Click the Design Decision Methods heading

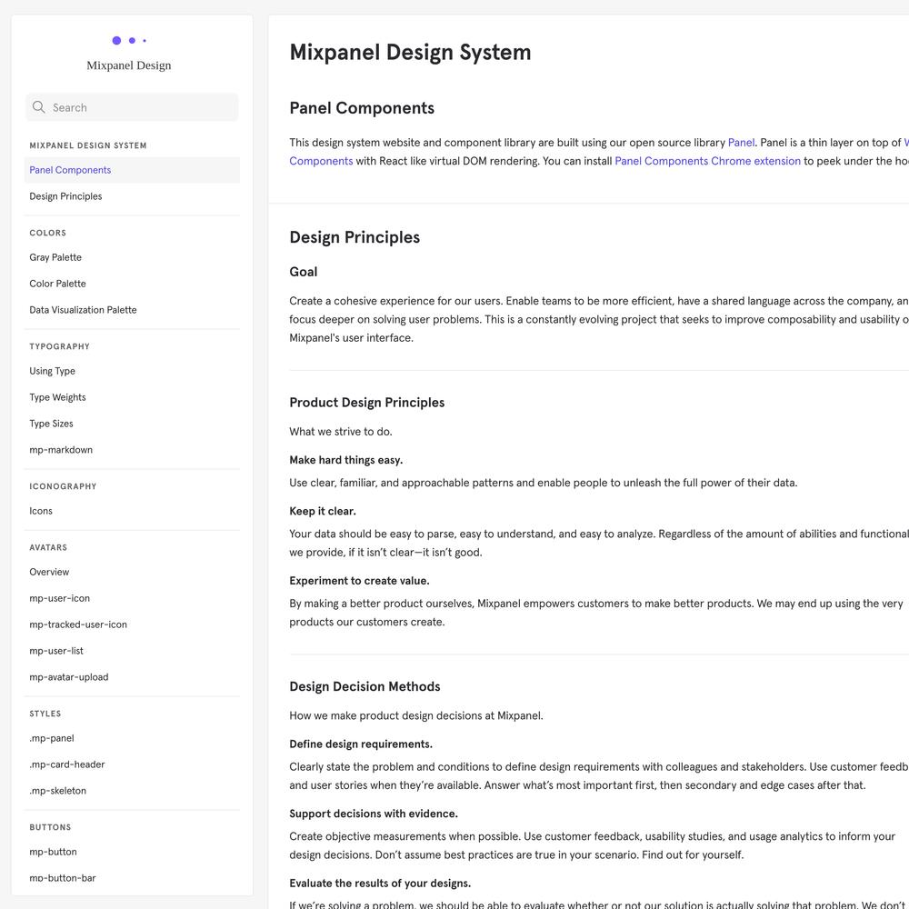[x=365, y=686]
